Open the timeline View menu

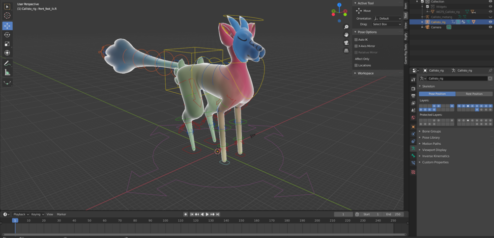(x=50, y=214)
